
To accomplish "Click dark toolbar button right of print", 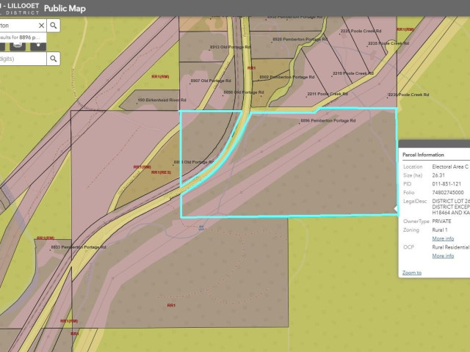I will click(x=38, y=46).
